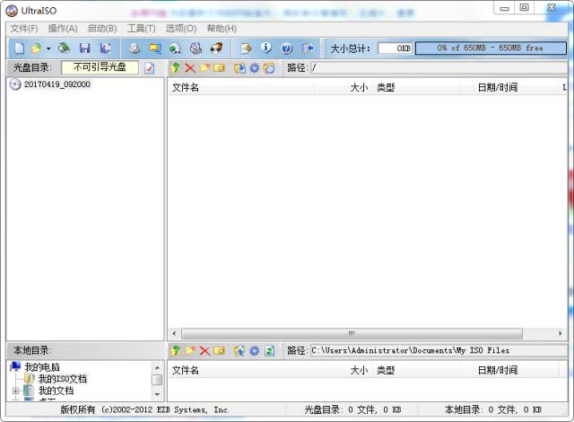574x422 pixels.
Task: Click the disc directory 路径 field showing /
Action: 439,67
